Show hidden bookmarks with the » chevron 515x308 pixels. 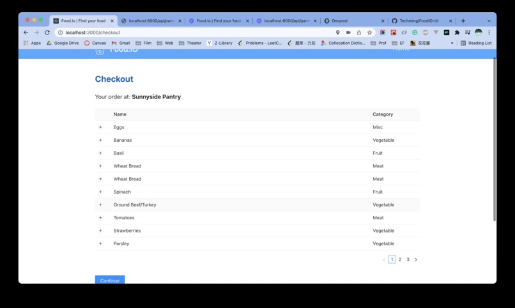point(452,43)
